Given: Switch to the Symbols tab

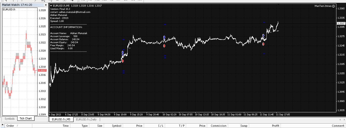Looking at the screenshot, I should (10, 118).
